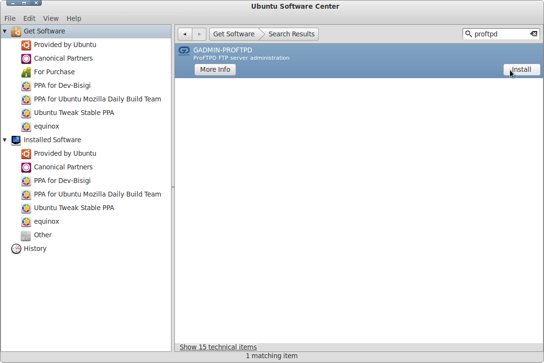Install GADMIN-PROFTPD
Screen dimensions: 544x363
(522, 69)
